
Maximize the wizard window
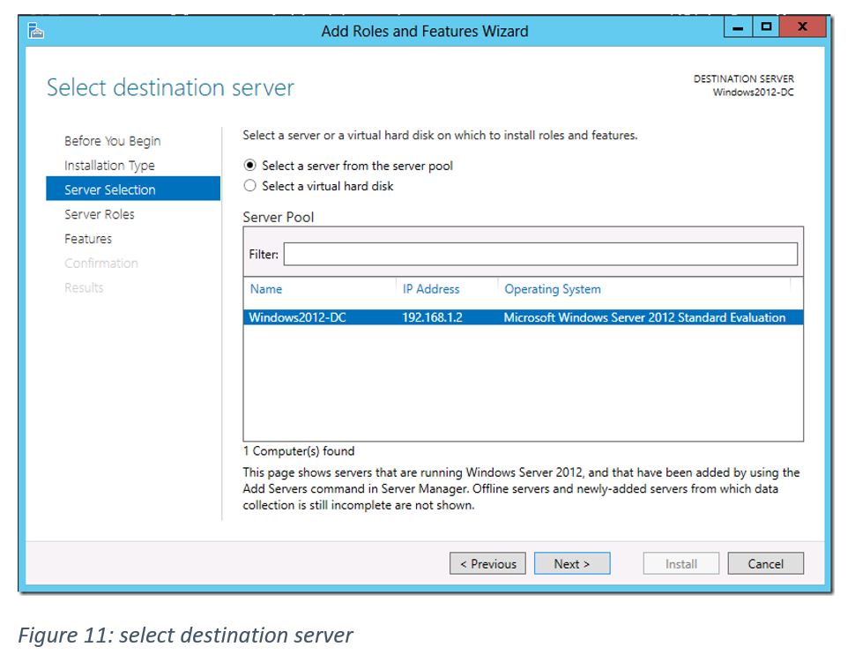[x=766, y=28]
